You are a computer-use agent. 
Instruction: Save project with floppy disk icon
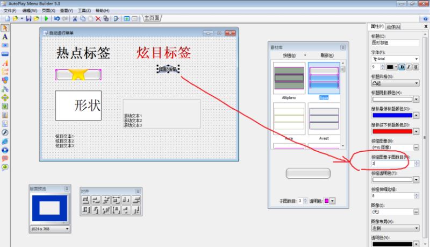point(28,18)
